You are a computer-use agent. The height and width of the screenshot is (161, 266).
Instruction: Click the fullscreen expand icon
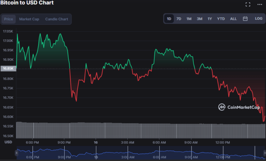tap(248, 5)
